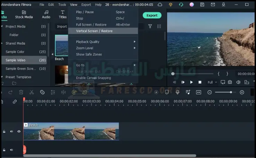Viewport: 256px width, 158px height.
Task: Click the timeline zoom slider handle
Action: pyautogui.click(x=231, y=92)
